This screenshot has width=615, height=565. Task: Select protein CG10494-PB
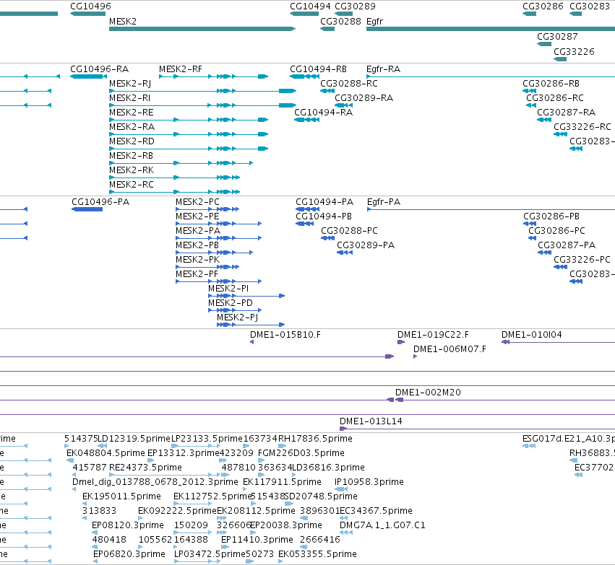point(324,216)
